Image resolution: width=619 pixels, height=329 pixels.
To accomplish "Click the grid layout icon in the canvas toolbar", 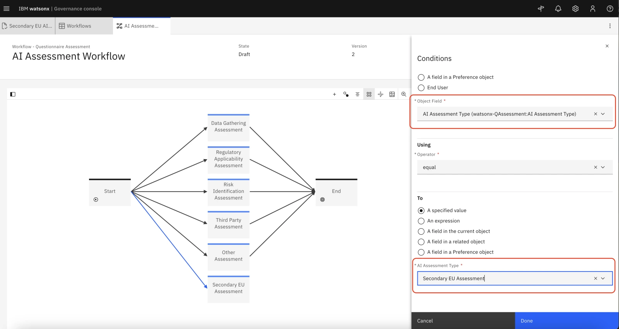I will [x=369, y=94].
